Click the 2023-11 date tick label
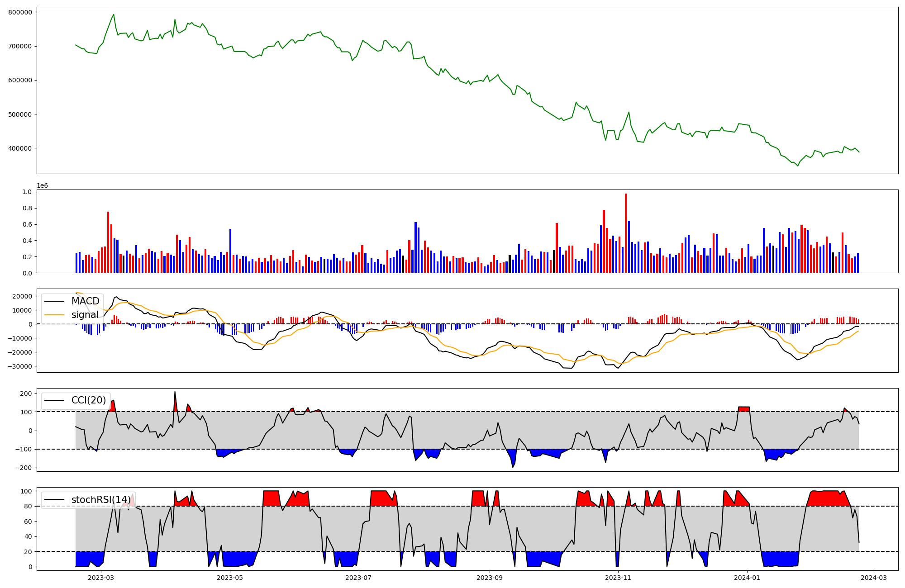 pyautogui.click(x=618, y=578)
